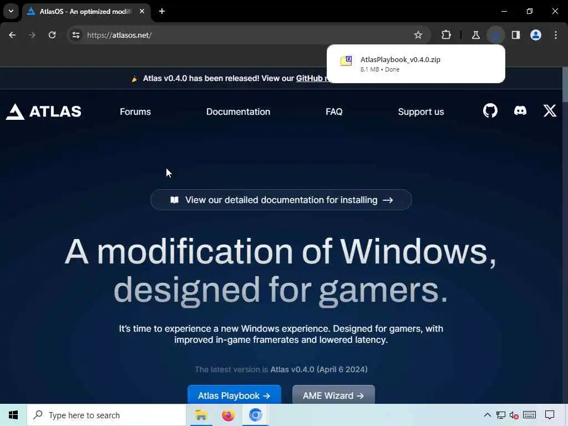Open the muted volume tray icon
568x426 pixels.
(x=514, y=415)
